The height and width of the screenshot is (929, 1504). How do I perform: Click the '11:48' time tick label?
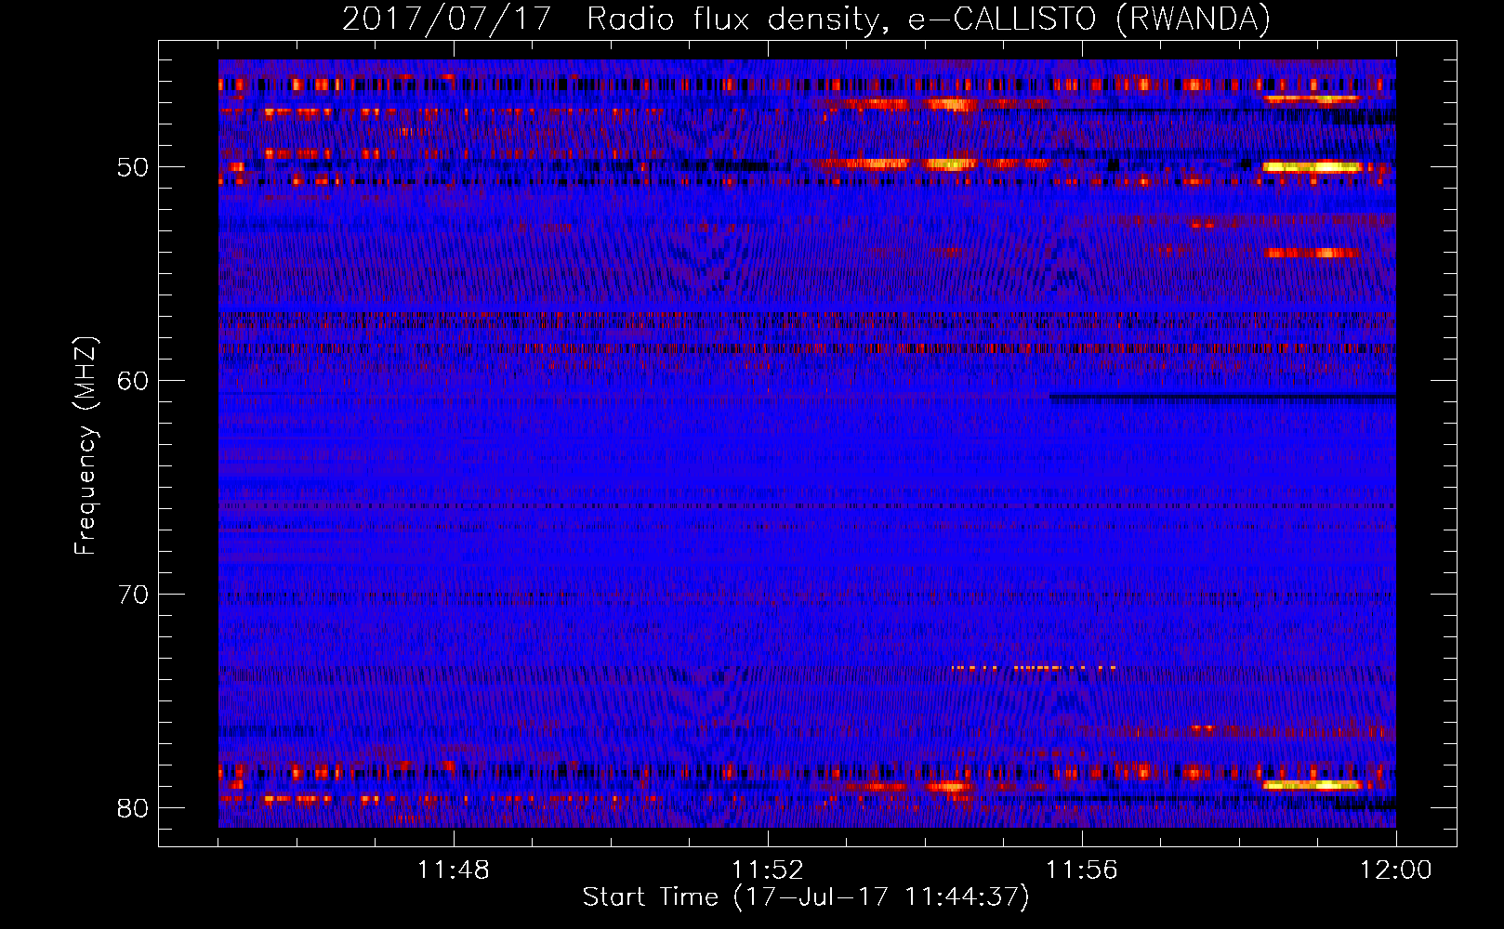click(x=454, y=870)
